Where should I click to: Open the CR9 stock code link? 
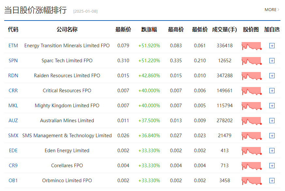[x=13, y=165]
